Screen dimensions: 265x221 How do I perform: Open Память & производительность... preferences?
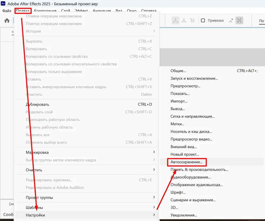coord(212,170)
